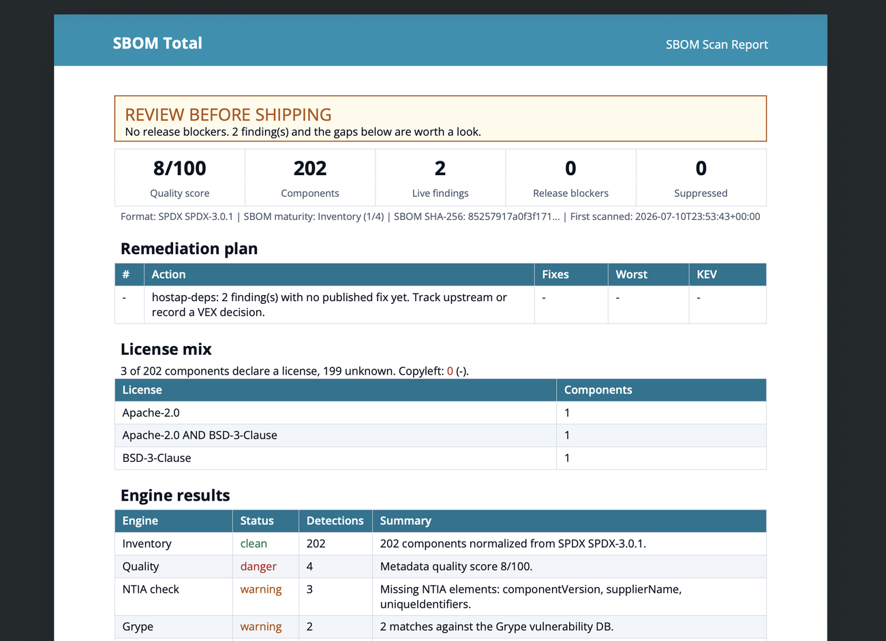Click the Detections column header
Image resolution: width=886 pixels, height=641 pixels.
point(335,521)
